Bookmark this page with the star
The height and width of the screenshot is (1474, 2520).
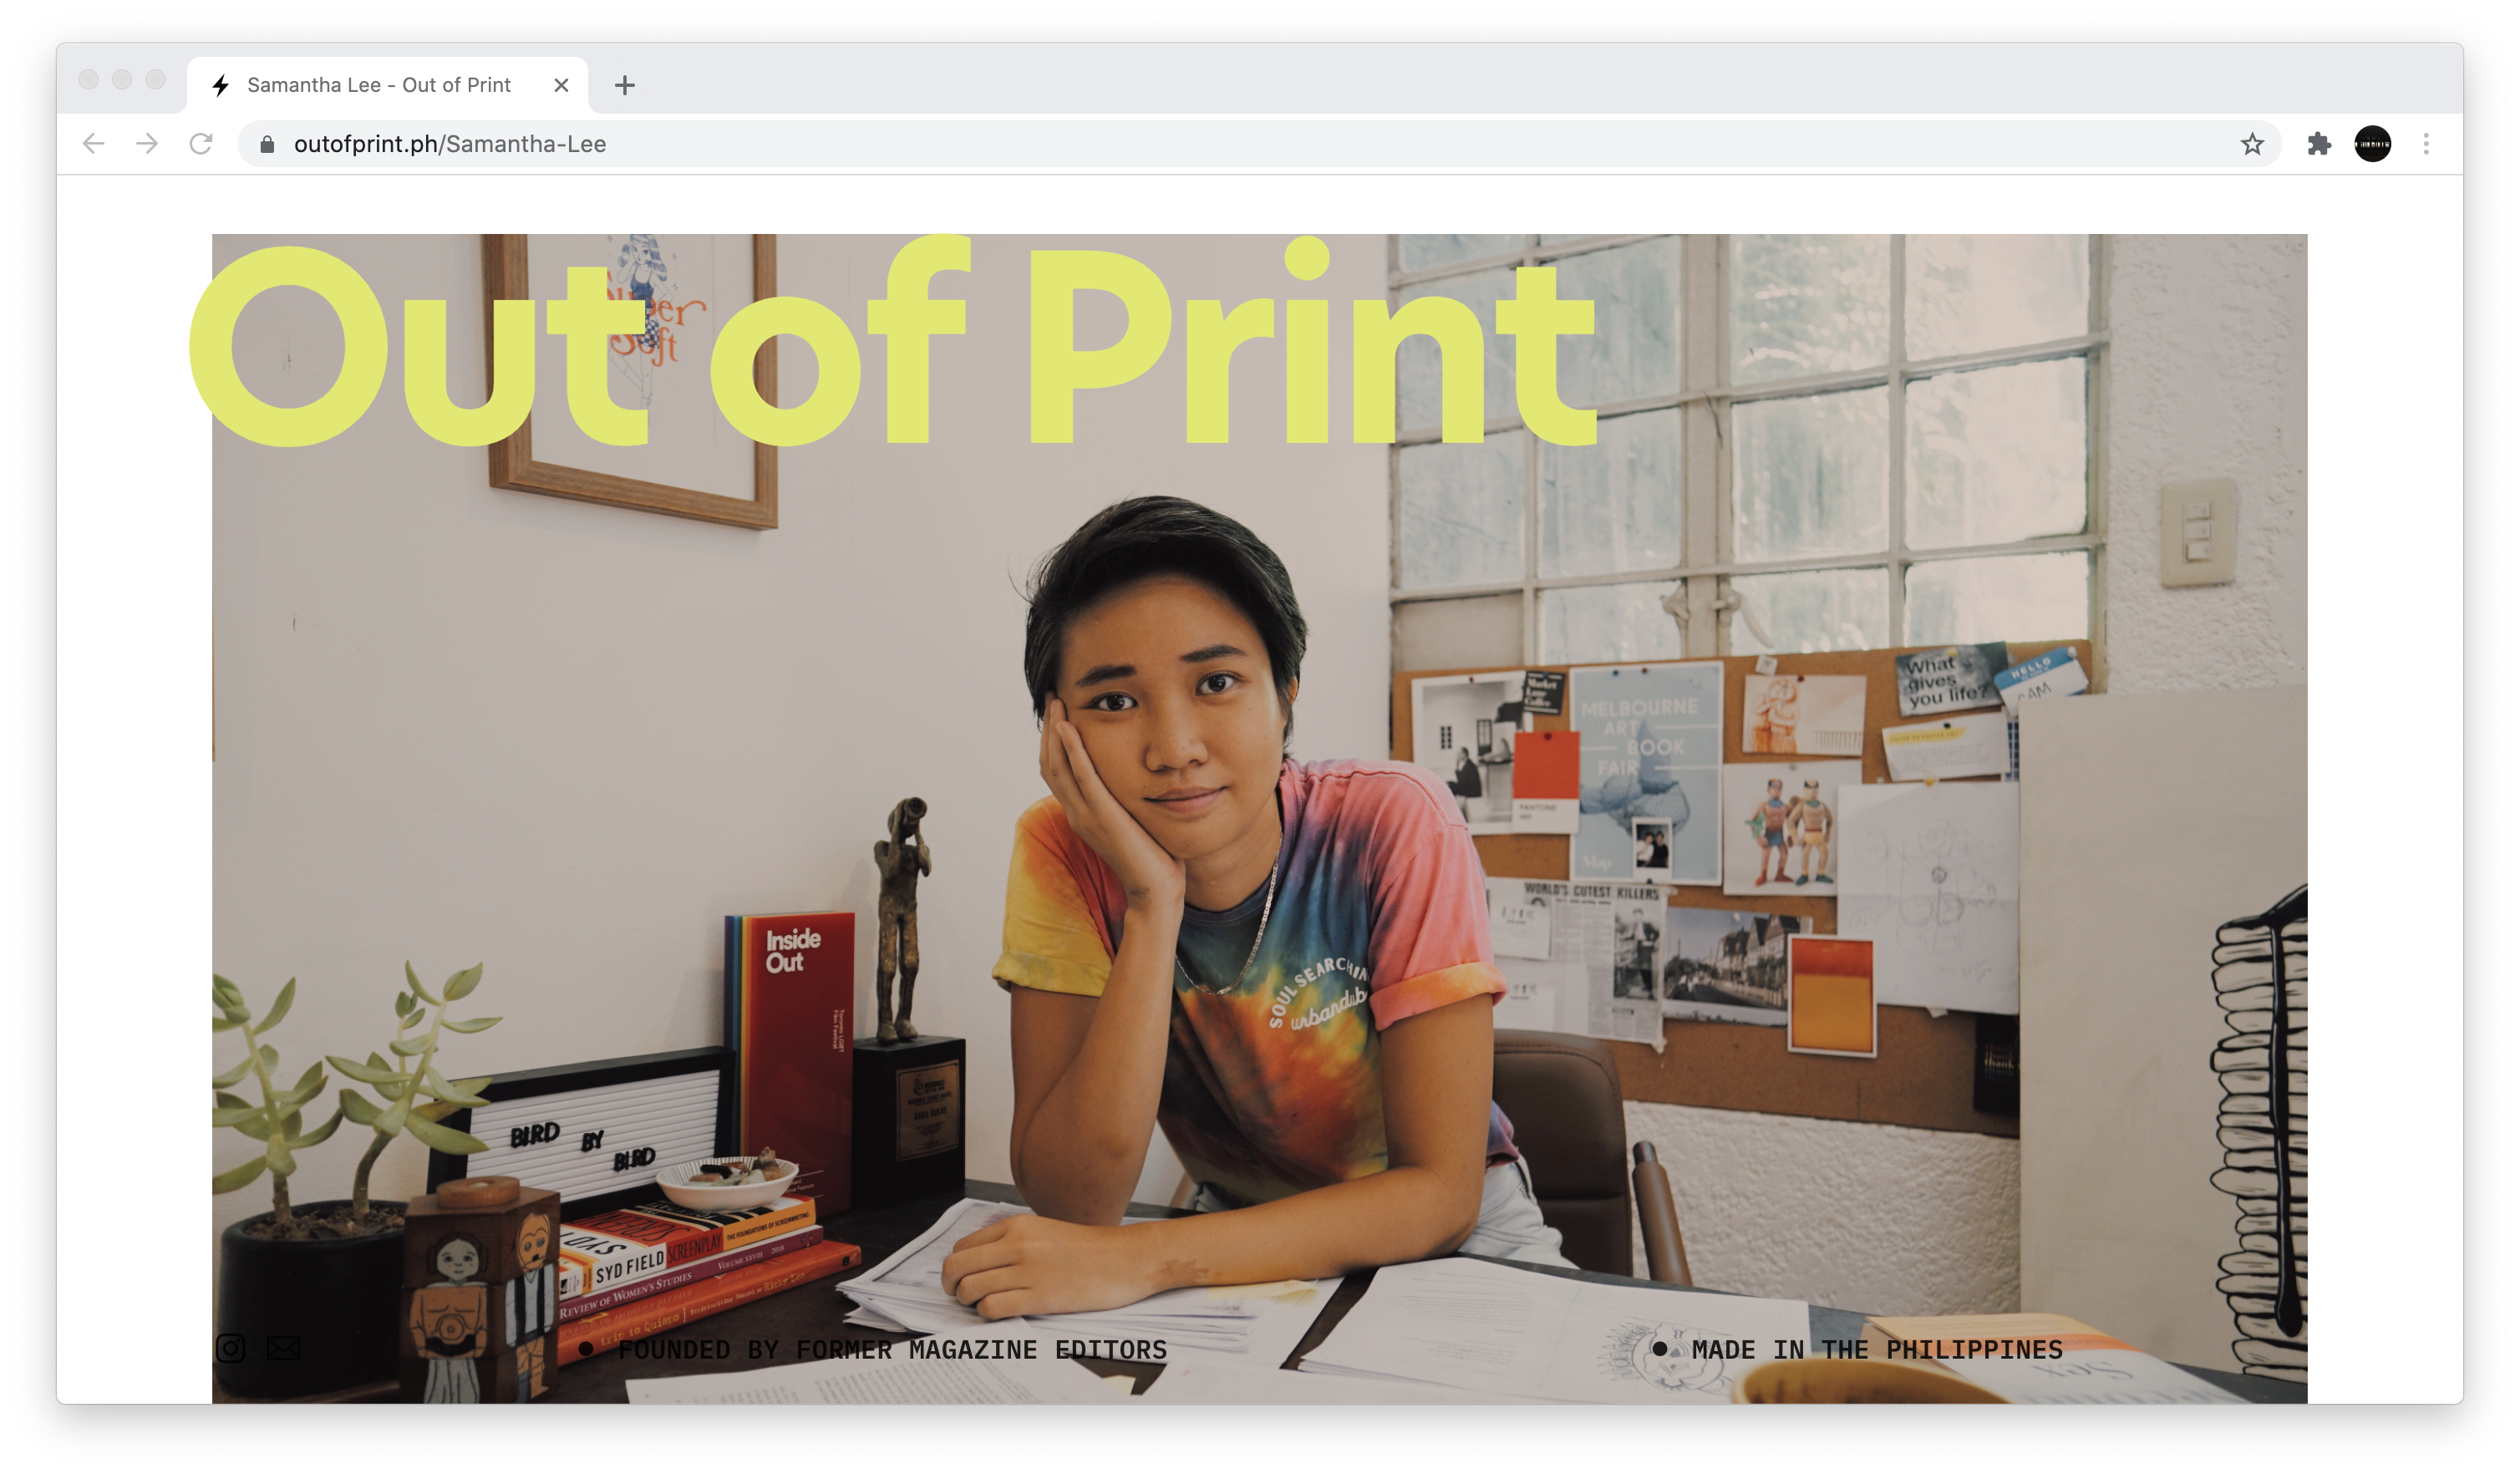click(x=2251, y=144)
